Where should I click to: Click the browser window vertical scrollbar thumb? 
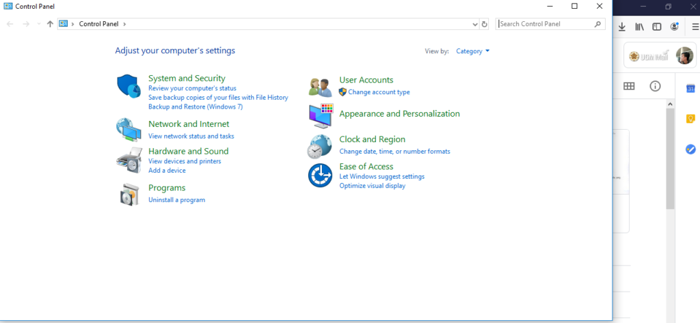coord(670,158)
